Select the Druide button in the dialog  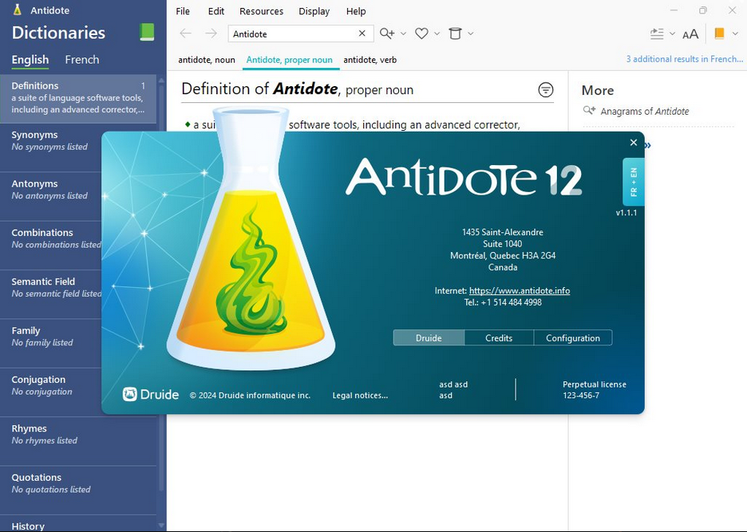pyautogui.click(x=429, y=337)
